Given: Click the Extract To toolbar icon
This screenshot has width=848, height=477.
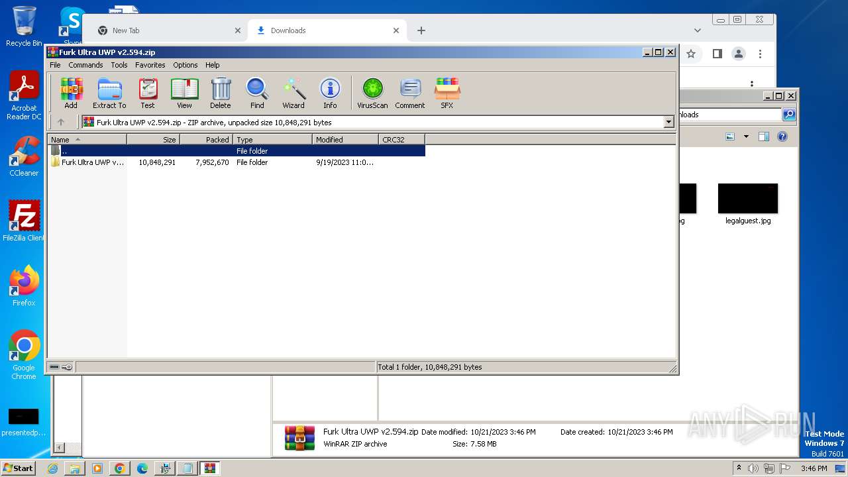Looking at the screenshot, I should pyautogui.click(x=109, y=93).
